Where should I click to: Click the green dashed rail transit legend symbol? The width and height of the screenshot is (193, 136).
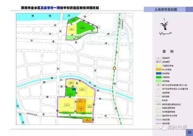[159, 104]
